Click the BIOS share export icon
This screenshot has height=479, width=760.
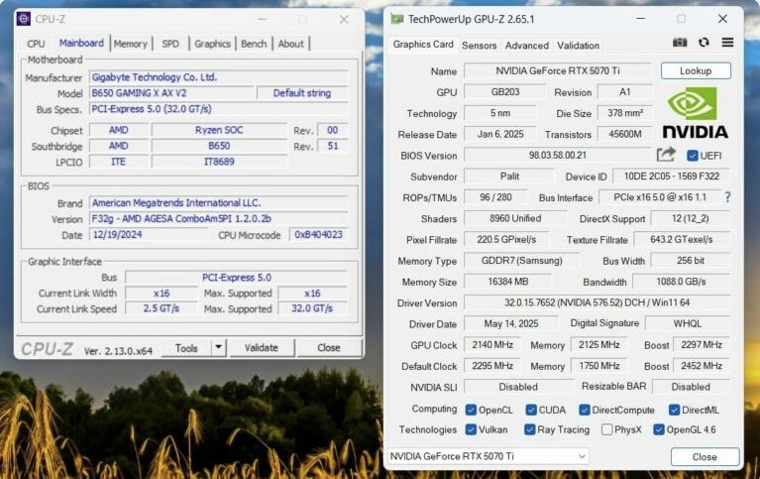666,156
